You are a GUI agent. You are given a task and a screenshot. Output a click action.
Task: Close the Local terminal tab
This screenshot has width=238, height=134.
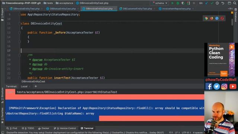pyautogui.click(x=30, y=86)
